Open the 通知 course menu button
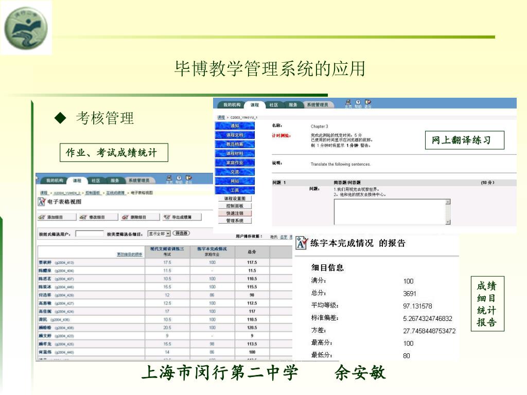 (235, 125)
